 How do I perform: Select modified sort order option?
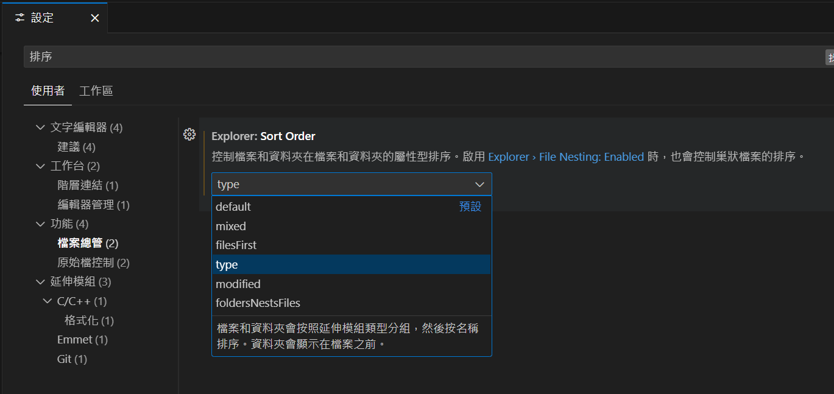[x=352, y=284]
